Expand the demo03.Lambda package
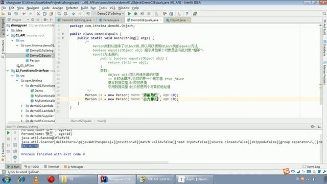Viewport: 327px width, 184px height. [22, 111]
